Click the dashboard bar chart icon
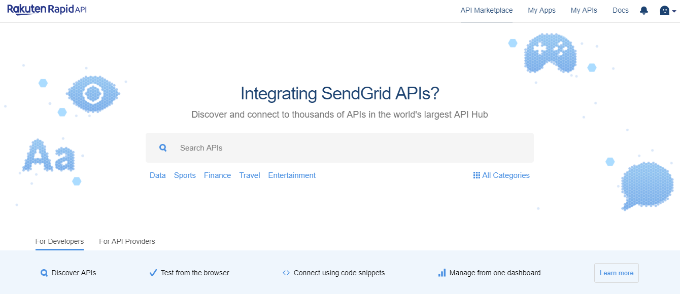Image resolution: width=680 pixels, height=294 pixels. pos(441,273)
